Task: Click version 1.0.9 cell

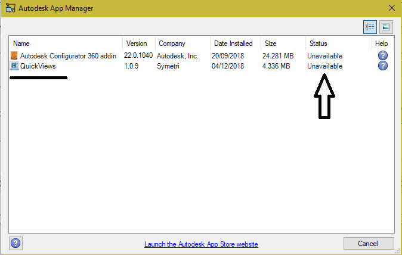Action: pos(131,66)
